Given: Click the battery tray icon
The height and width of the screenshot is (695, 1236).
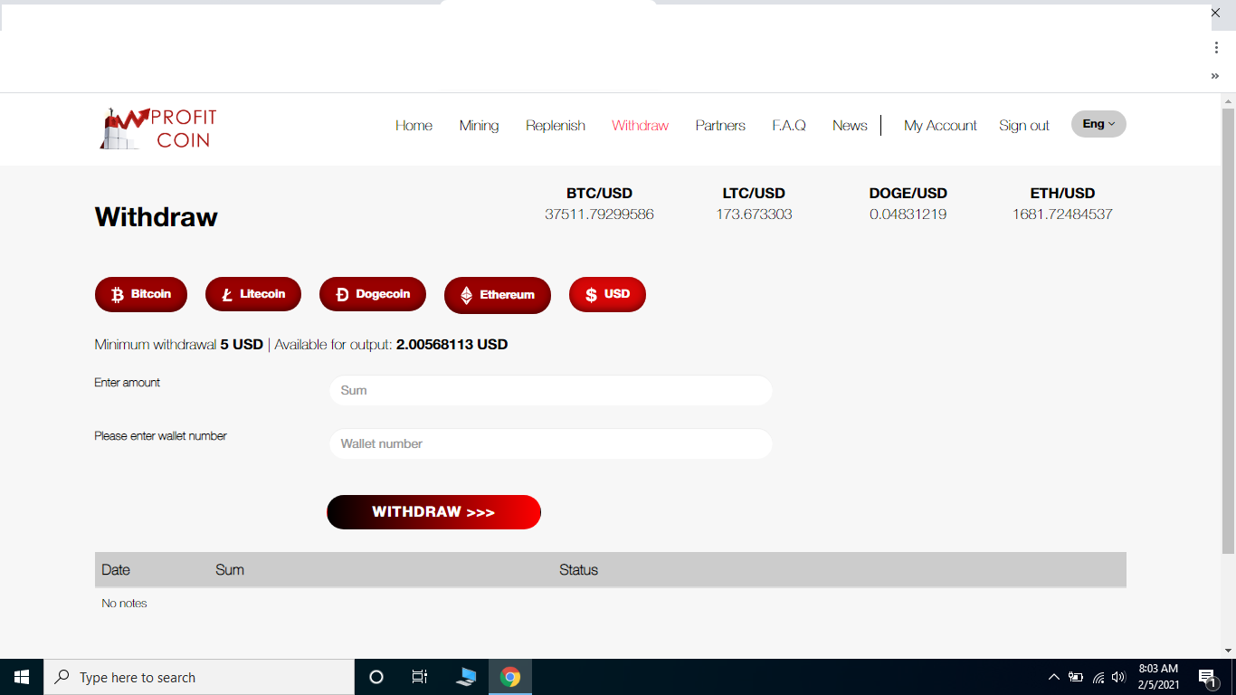Looking at the screenshot, I should (1076, 677).
